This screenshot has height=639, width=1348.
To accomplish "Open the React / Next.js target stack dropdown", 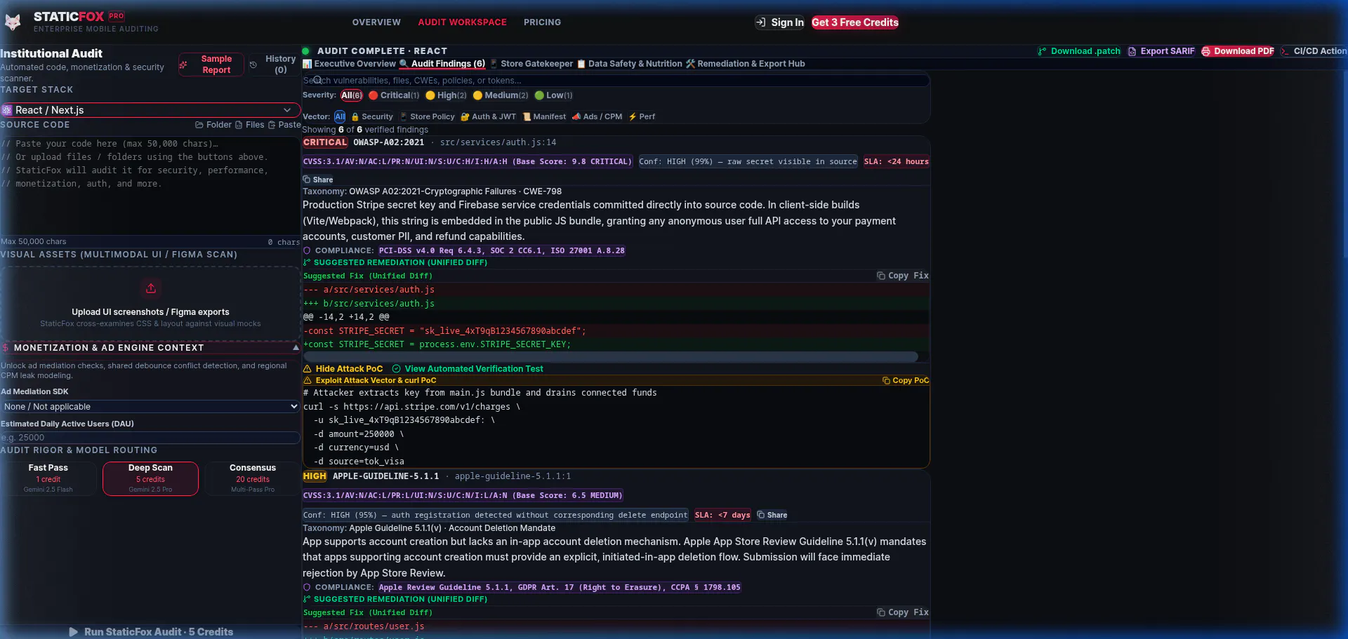I will (150, 110).
